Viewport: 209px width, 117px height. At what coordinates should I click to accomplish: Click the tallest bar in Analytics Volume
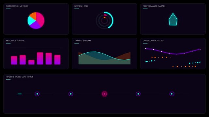click(40, 58)
